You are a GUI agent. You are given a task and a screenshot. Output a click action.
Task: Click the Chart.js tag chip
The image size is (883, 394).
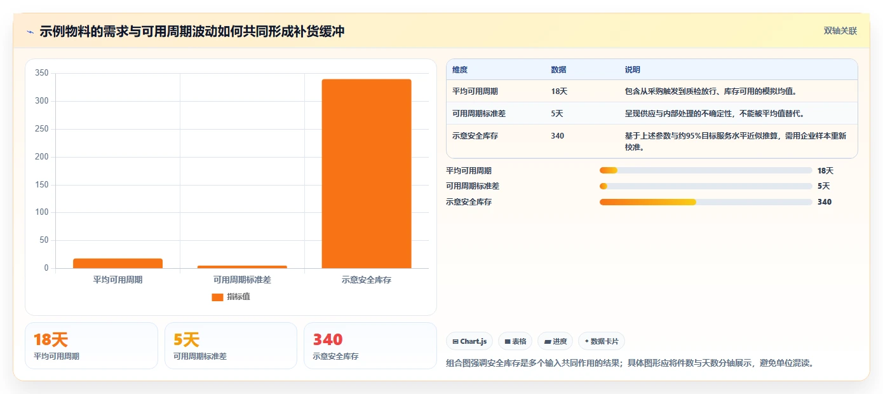tap(469, 341)
